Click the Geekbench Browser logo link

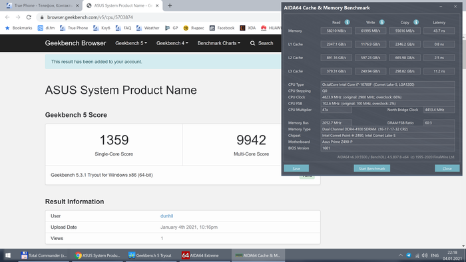[75, 43]
